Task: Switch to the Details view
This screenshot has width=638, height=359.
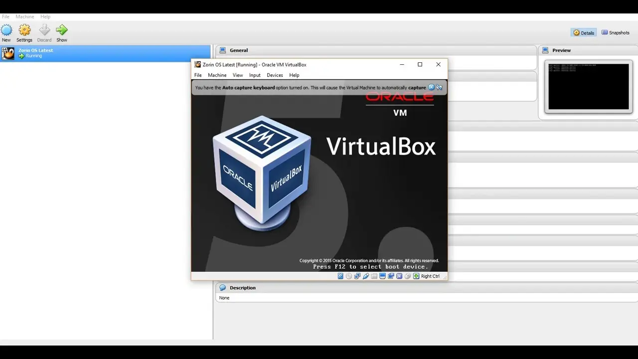Action: (584, 33)
